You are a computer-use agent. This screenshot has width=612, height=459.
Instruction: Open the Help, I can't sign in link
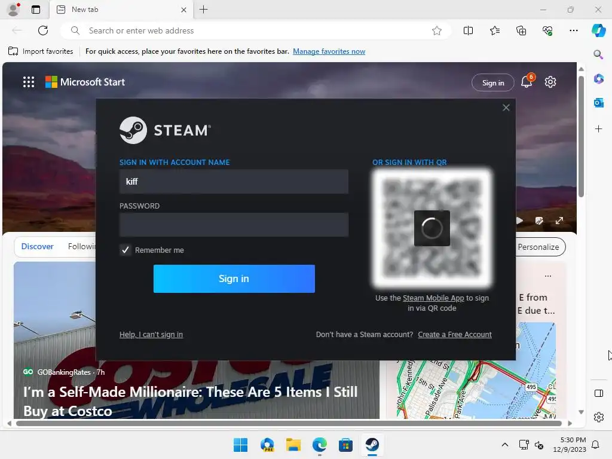pos(151,335)
